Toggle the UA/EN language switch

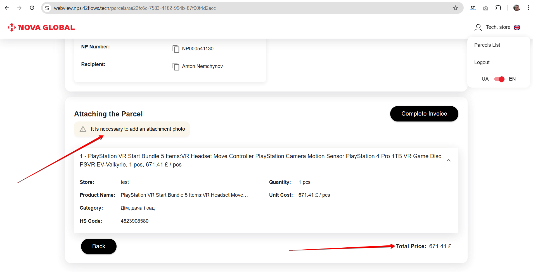(499, 79)
